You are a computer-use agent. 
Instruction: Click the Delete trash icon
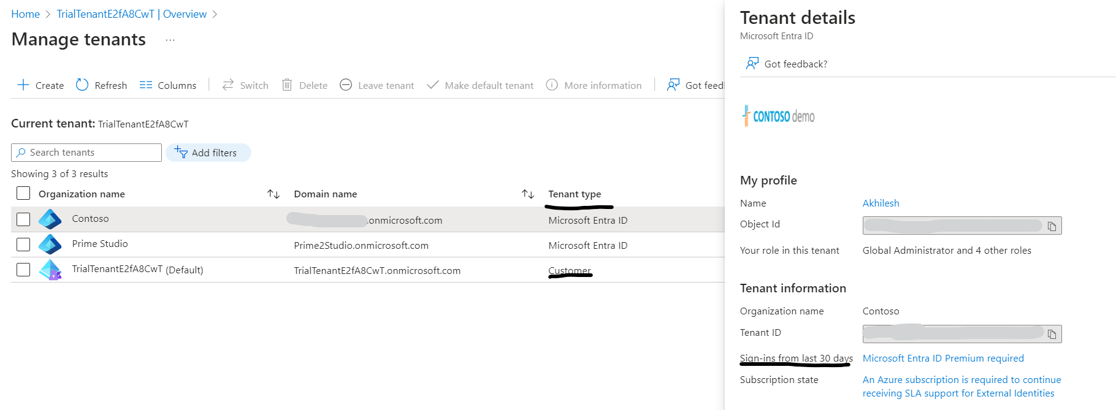(x=287, y=85)
